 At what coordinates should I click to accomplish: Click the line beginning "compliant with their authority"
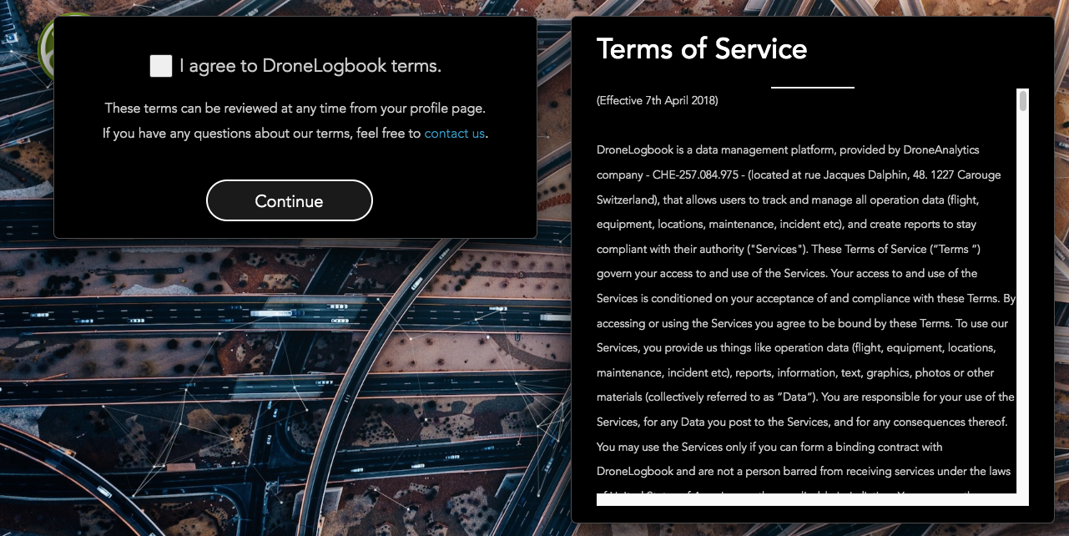789,249
